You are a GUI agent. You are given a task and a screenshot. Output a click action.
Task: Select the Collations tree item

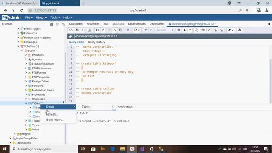pos(38,55)
